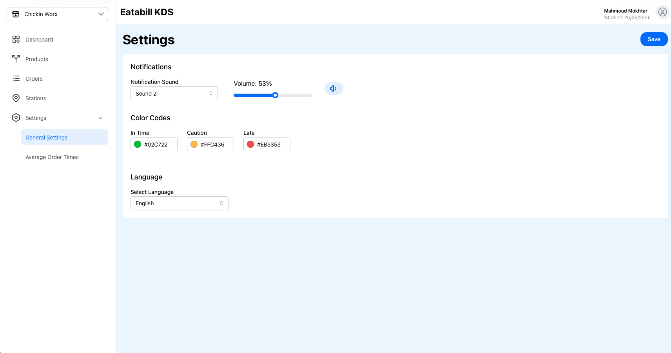
Task: Expand the Chickin Worx store selector
Action: click(57, 14)
